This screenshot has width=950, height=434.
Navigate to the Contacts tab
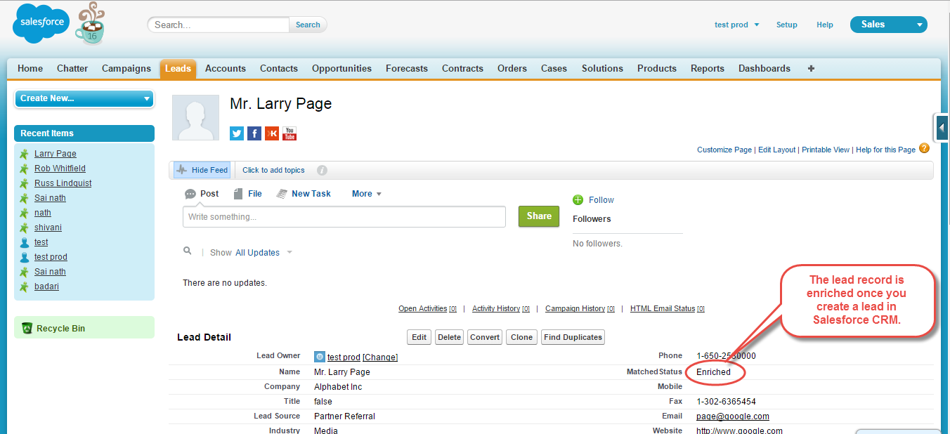(279, 69)
